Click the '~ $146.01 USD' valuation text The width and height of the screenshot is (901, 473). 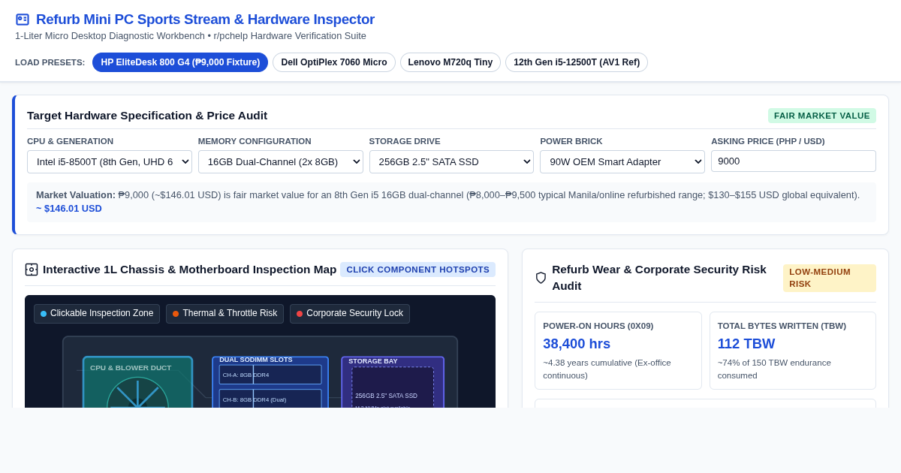point(69,209)
